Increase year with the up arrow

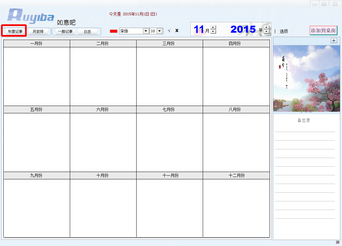267,27
